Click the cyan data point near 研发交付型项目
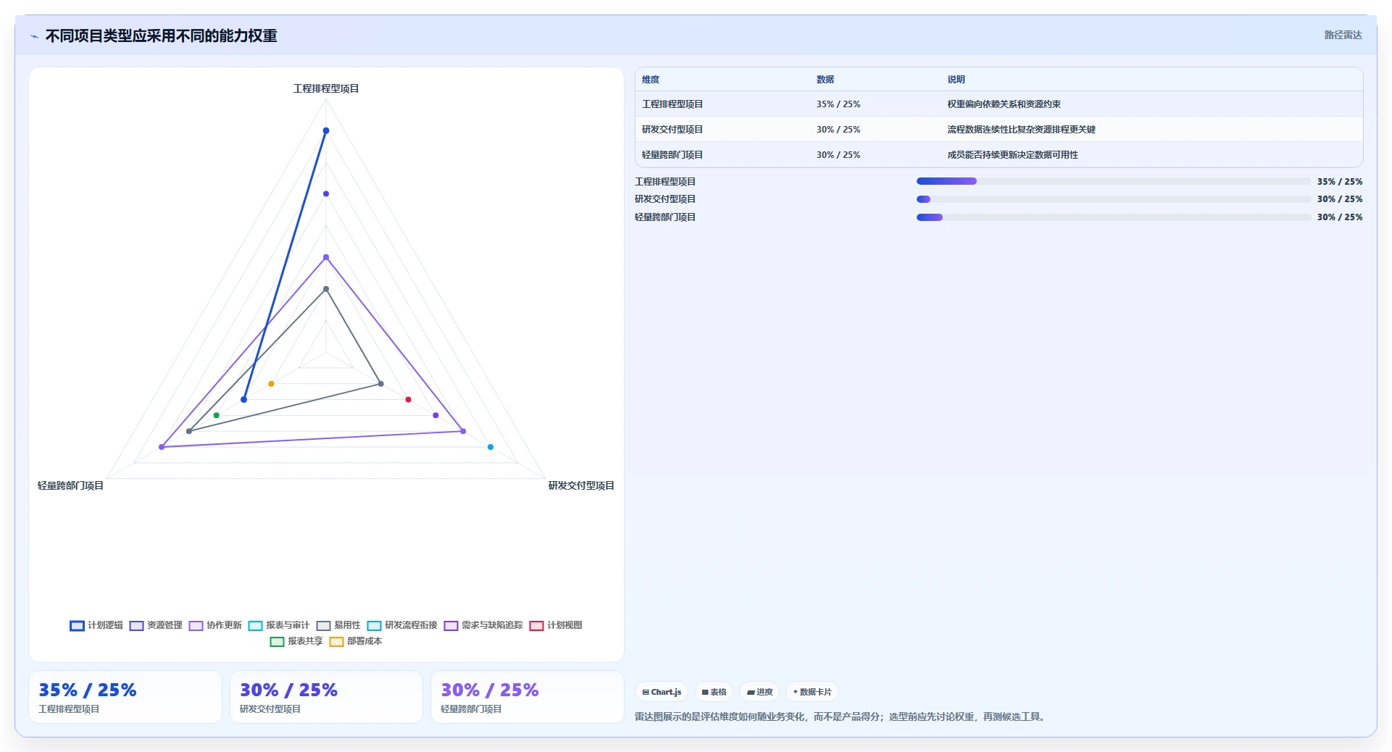 (491, 447)
